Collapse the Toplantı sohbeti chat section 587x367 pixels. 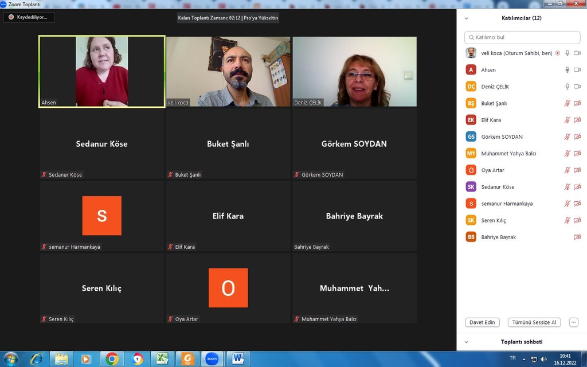(466, 342)
